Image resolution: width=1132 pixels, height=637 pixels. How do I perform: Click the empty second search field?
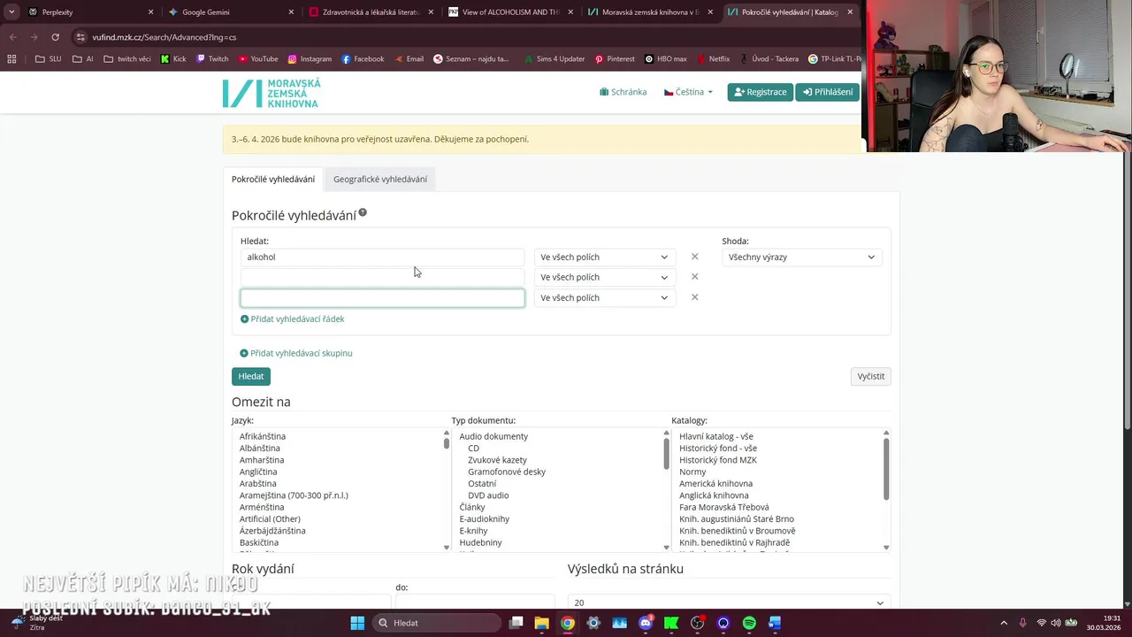pos(382,278)
